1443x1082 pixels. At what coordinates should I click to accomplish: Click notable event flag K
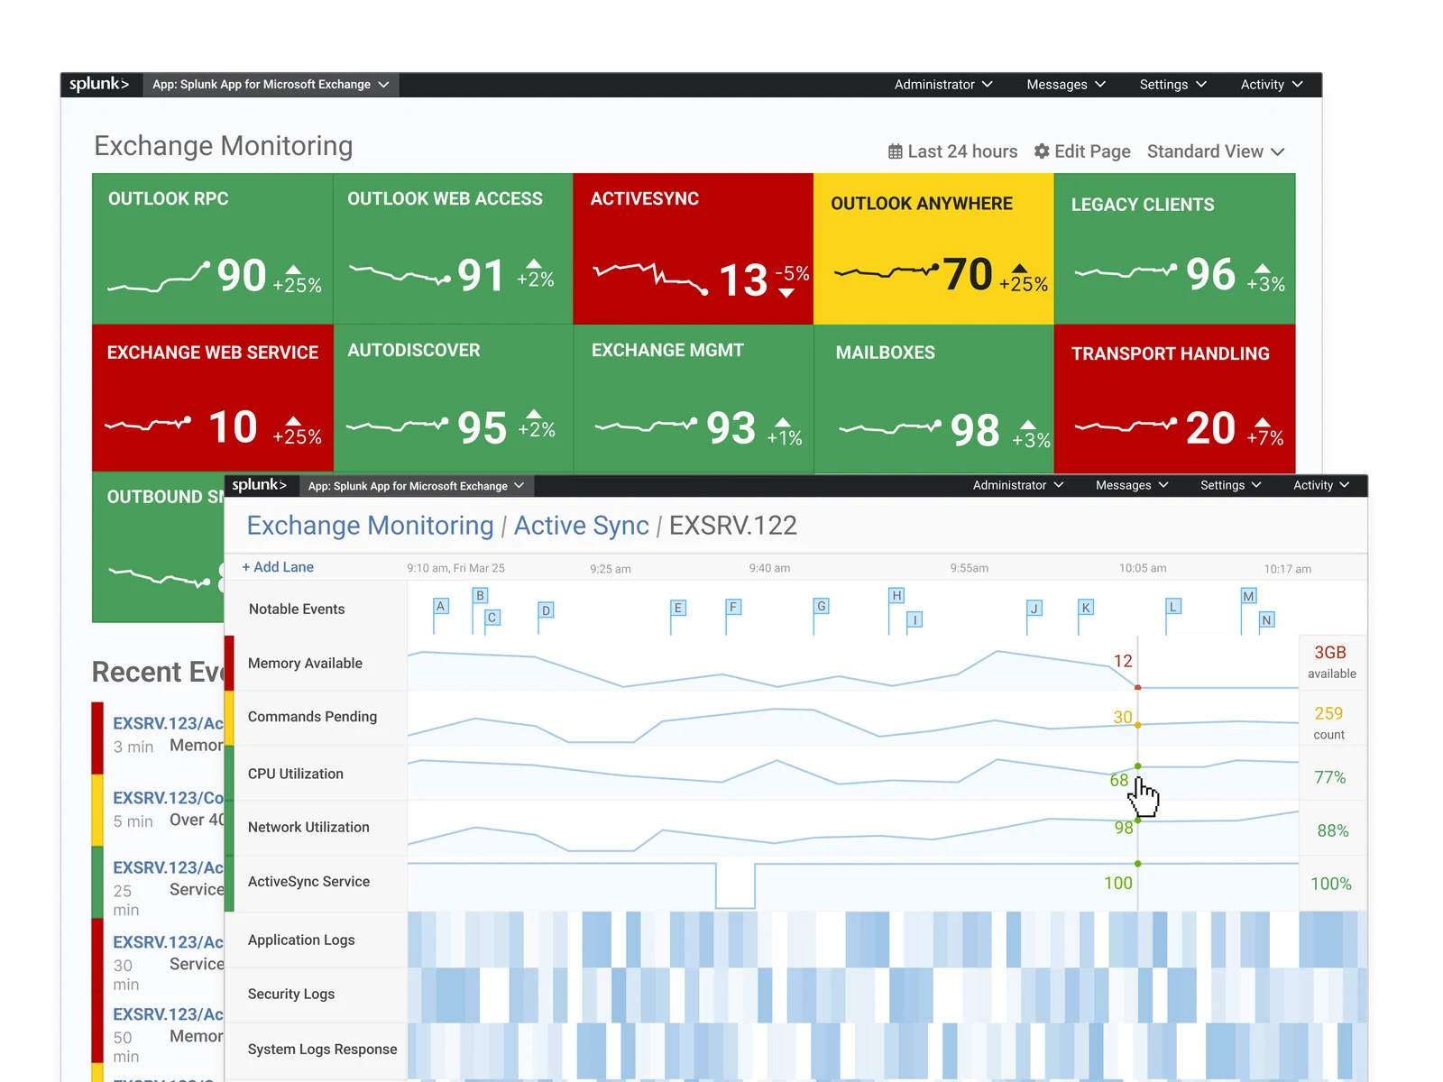click(1086, 608)
